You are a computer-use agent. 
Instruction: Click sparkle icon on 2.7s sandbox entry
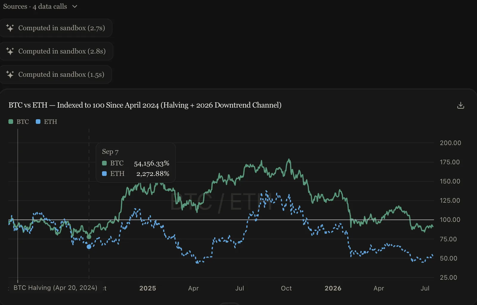(10, 28)
